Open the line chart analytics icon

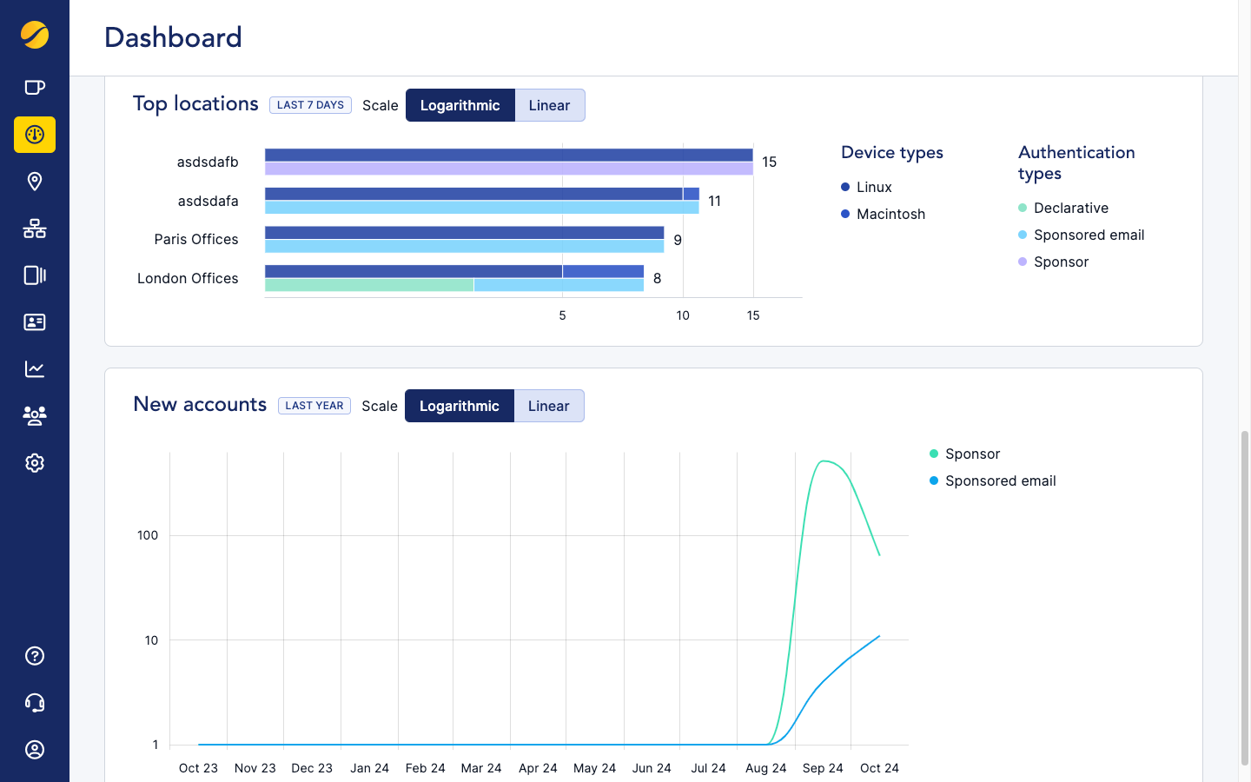coord(35,369)
